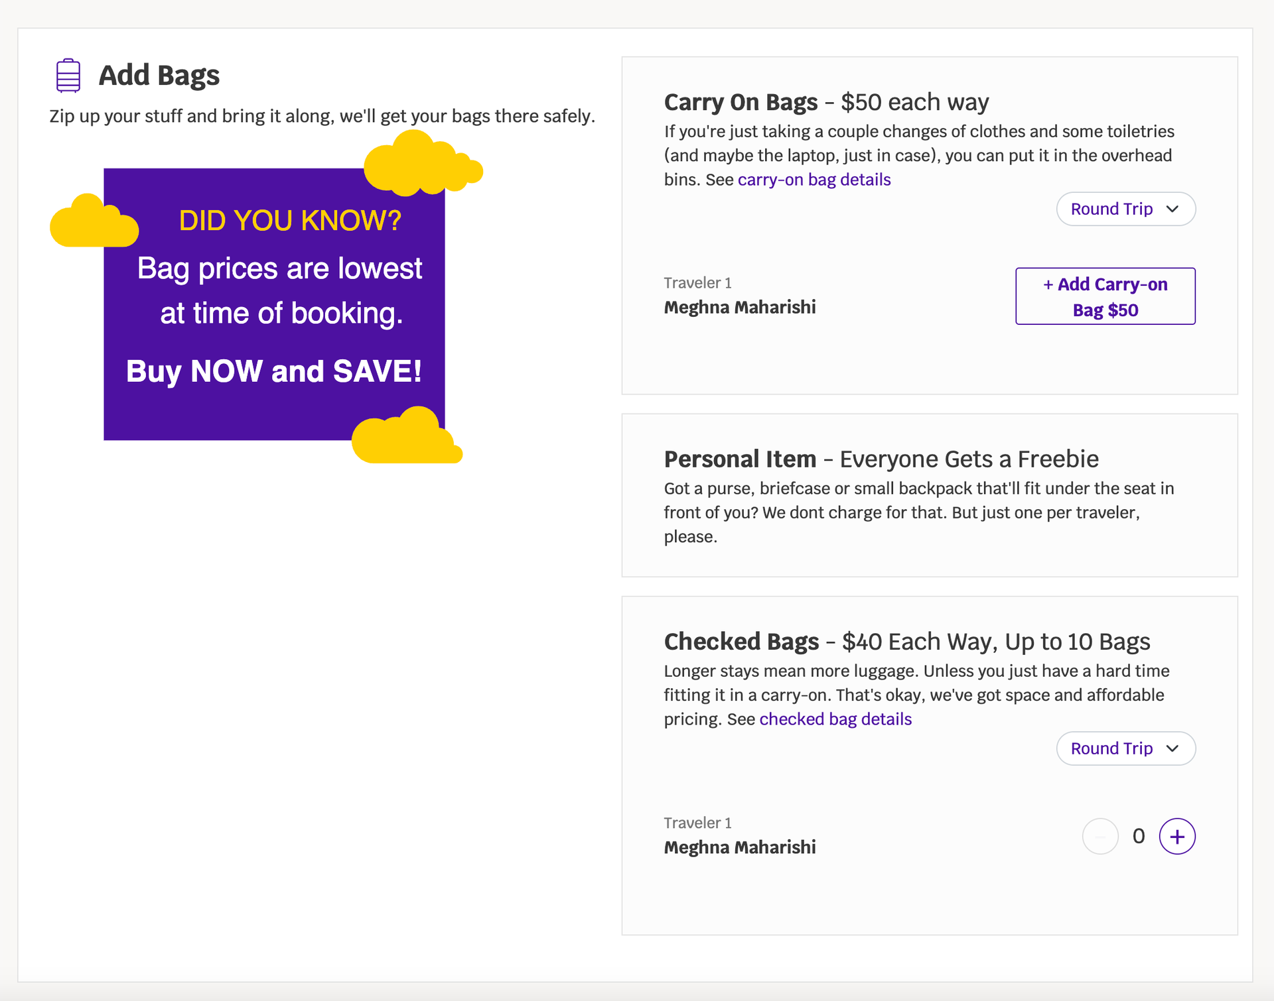
Task: Click the plus sign inside Add Carry-on Bag button
Action: pyautogui.click(x=1049, y=284)
